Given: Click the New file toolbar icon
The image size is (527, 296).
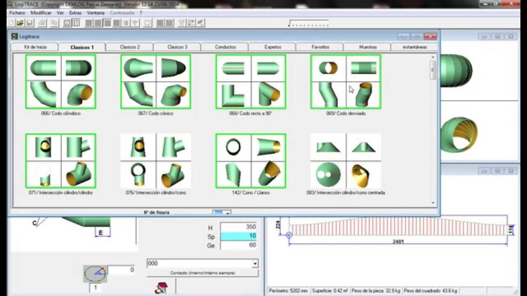Looking at the screenshot, I should coord(11,23).
